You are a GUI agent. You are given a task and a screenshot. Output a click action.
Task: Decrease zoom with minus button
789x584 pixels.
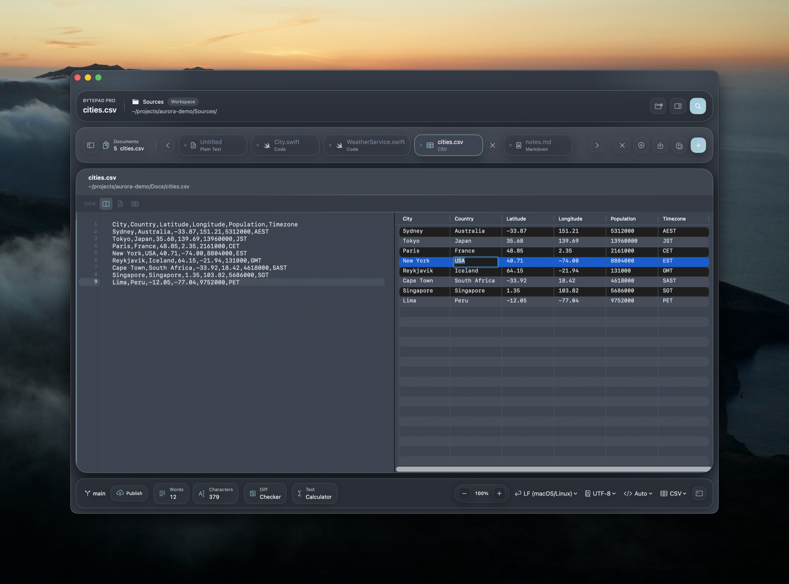[464, 493]
